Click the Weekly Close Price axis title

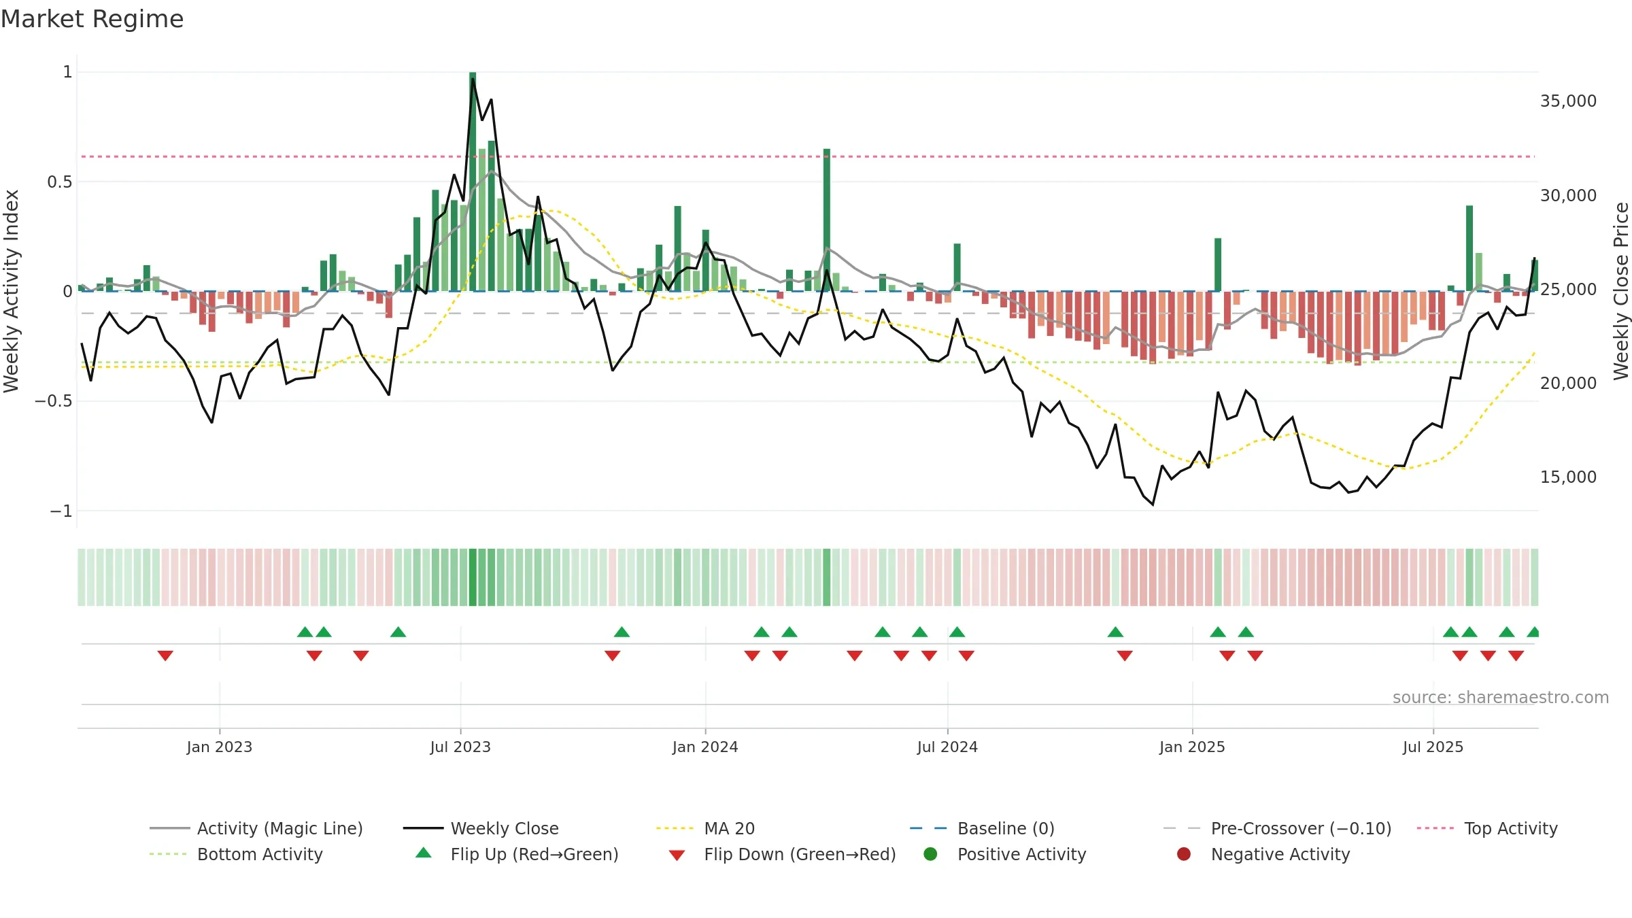1621,291
